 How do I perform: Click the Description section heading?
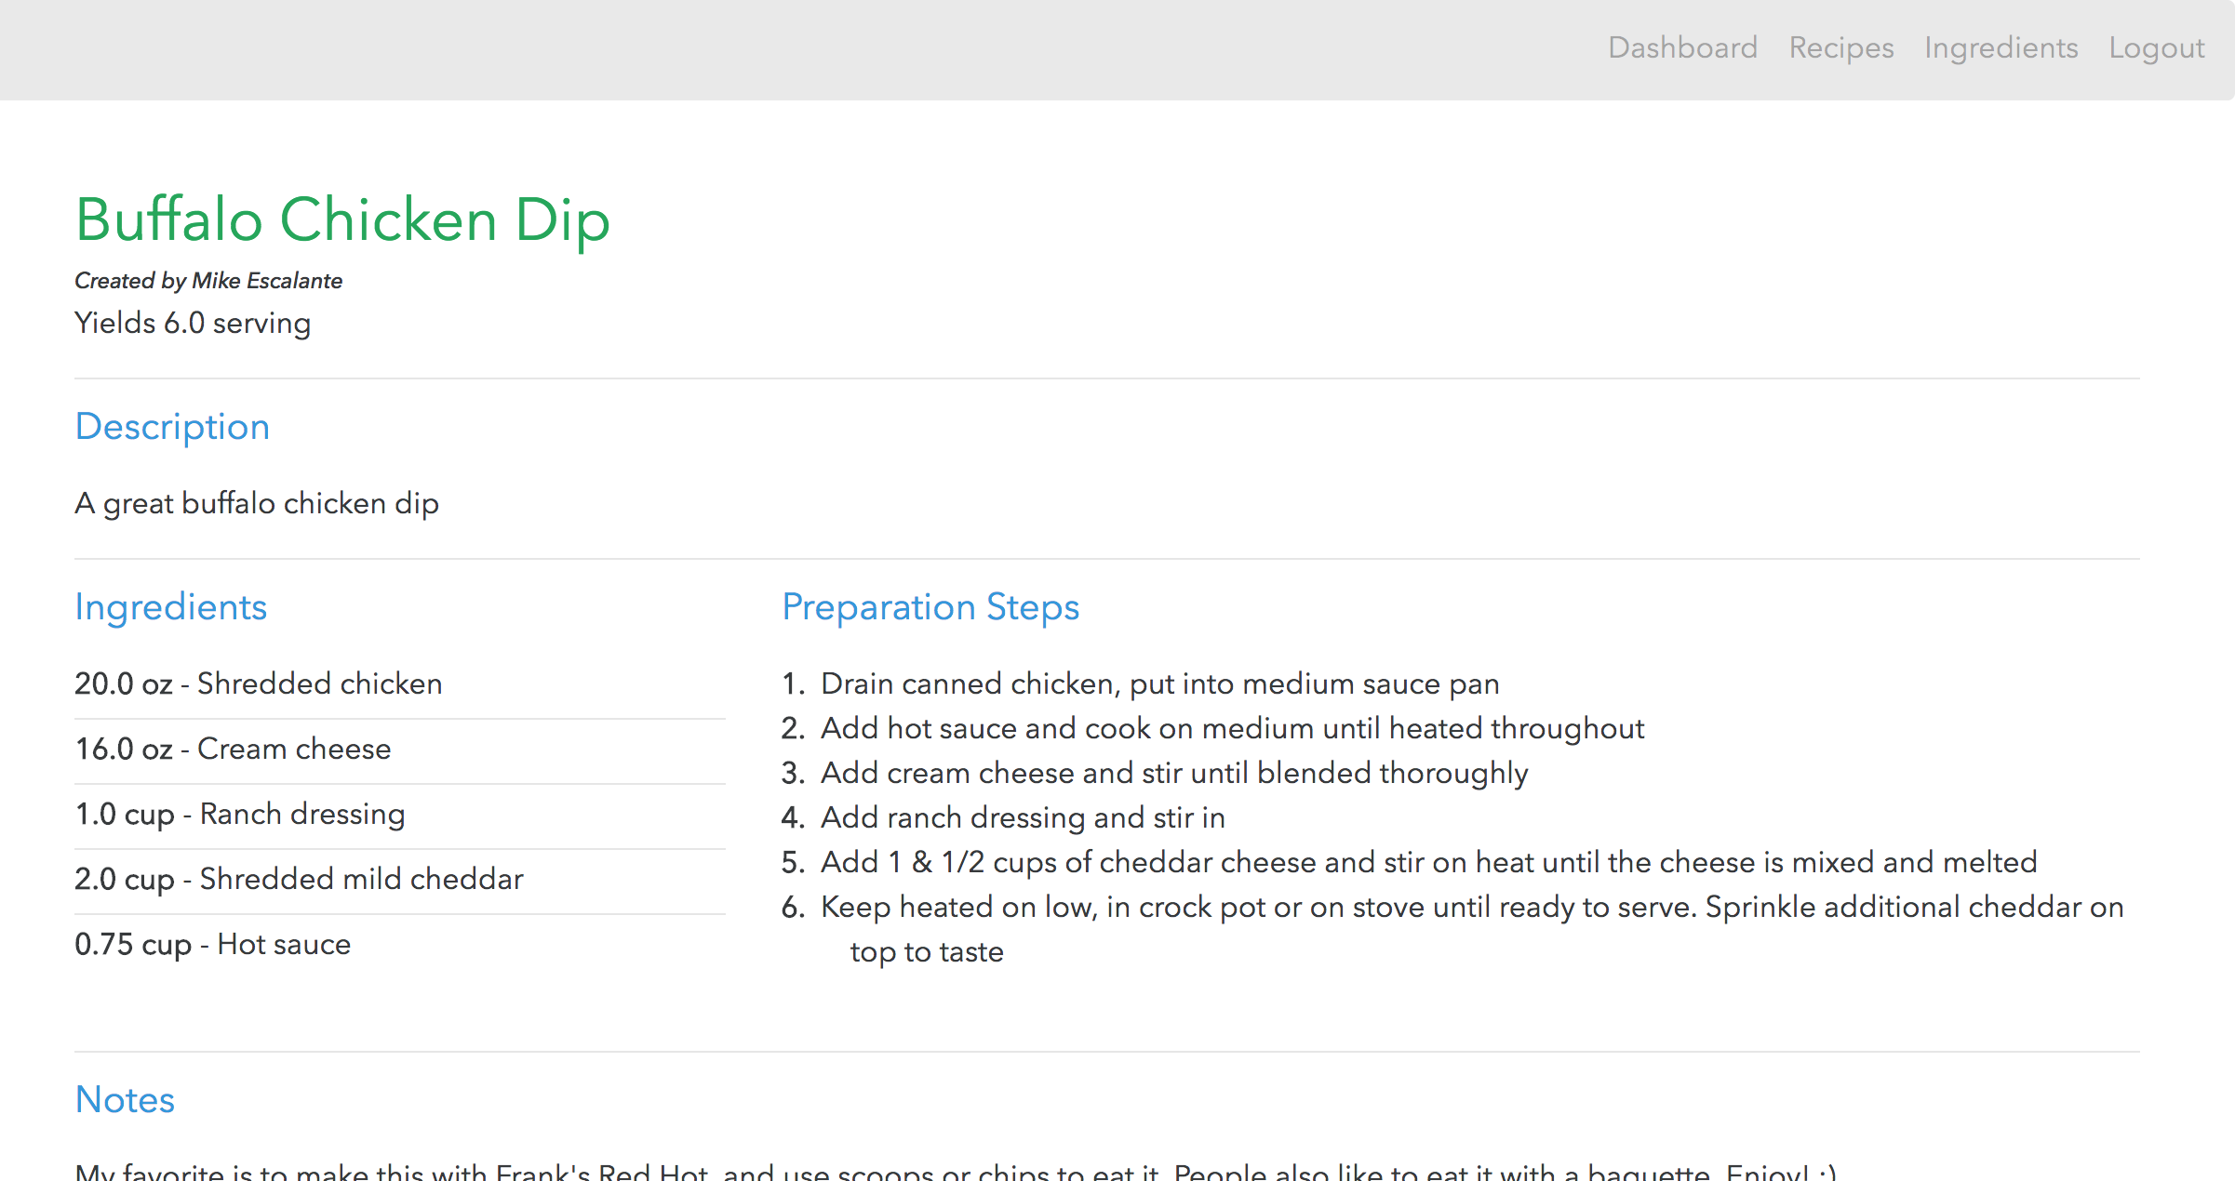[172, 427]
